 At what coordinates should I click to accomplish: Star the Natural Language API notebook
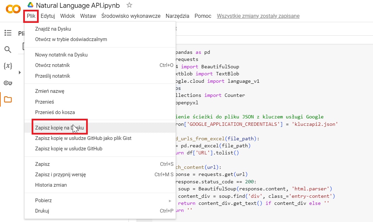click(129, 5)
